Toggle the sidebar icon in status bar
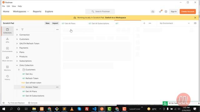The height and width of the screenshot is (112, 200). (x=3, y=103)
